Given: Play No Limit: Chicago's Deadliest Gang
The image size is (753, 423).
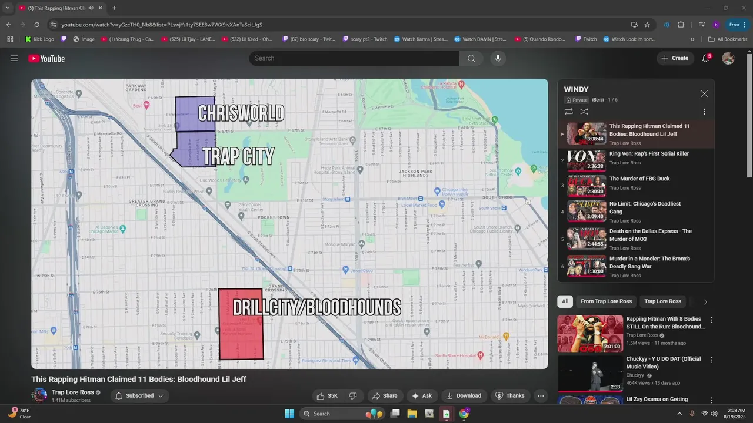Looking at the screenshot, I should tap(636, 211).
